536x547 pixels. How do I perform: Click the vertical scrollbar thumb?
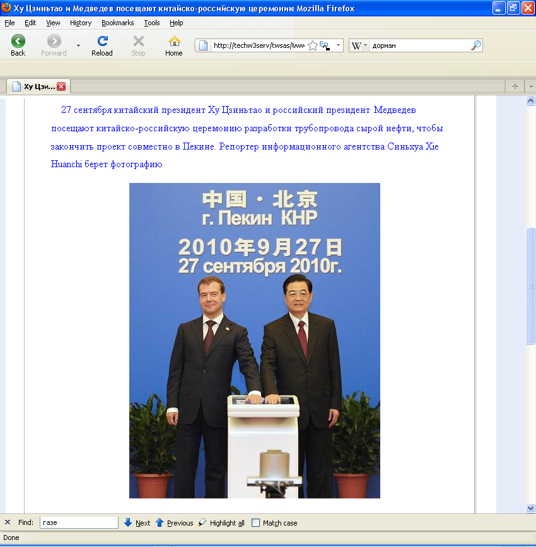(x=531, y=286)
